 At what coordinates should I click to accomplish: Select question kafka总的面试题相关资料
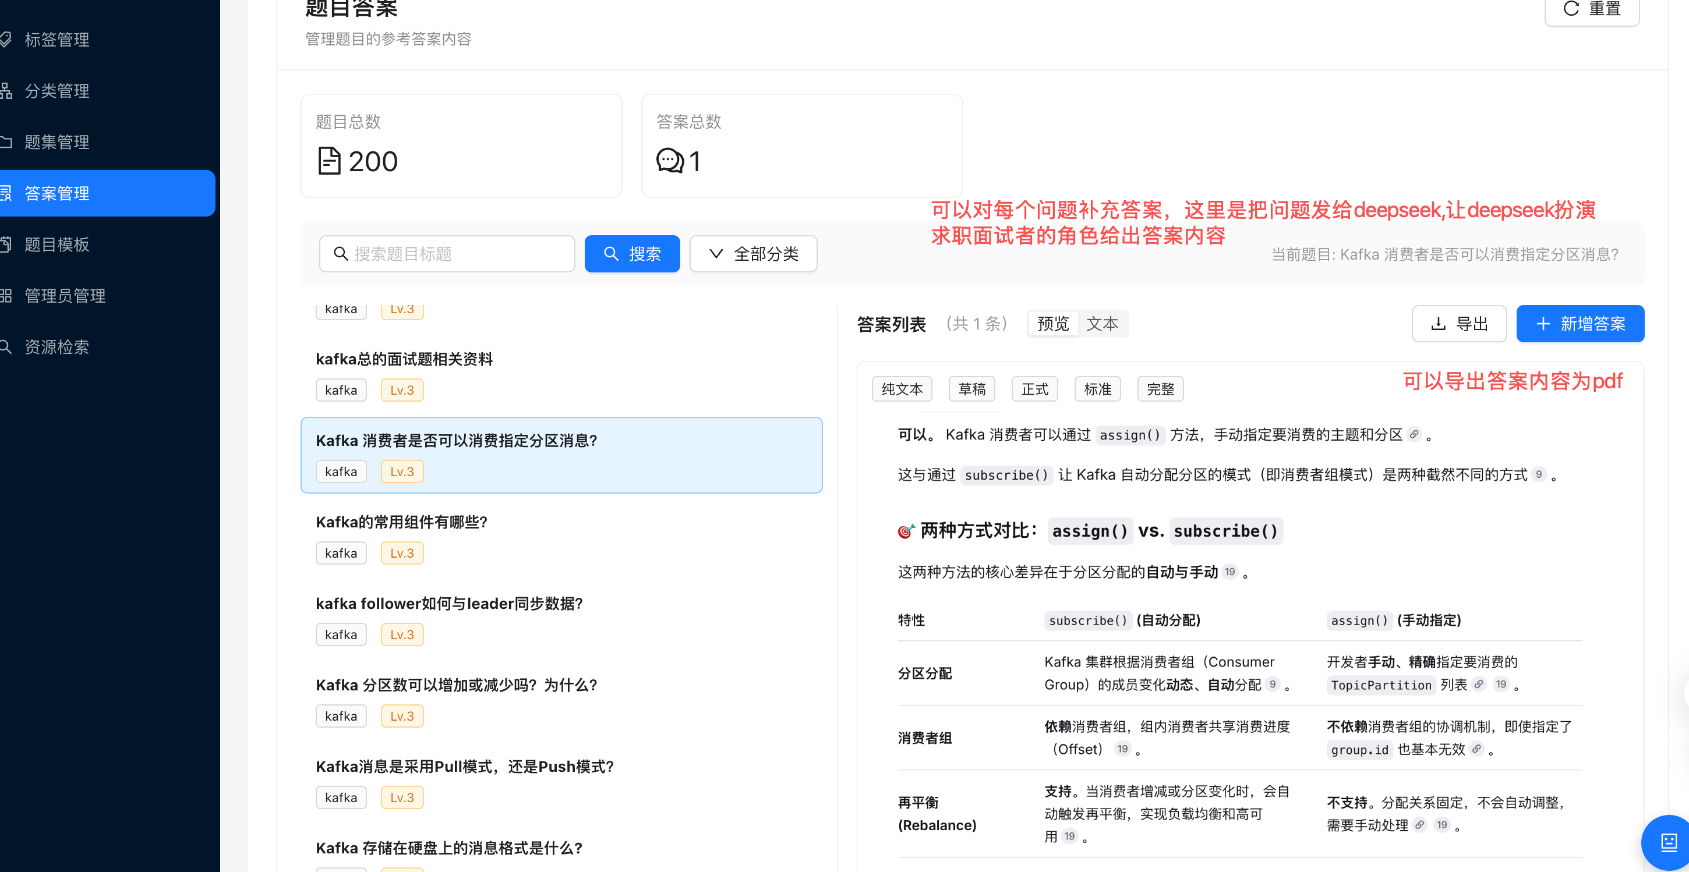coord(562,374)
